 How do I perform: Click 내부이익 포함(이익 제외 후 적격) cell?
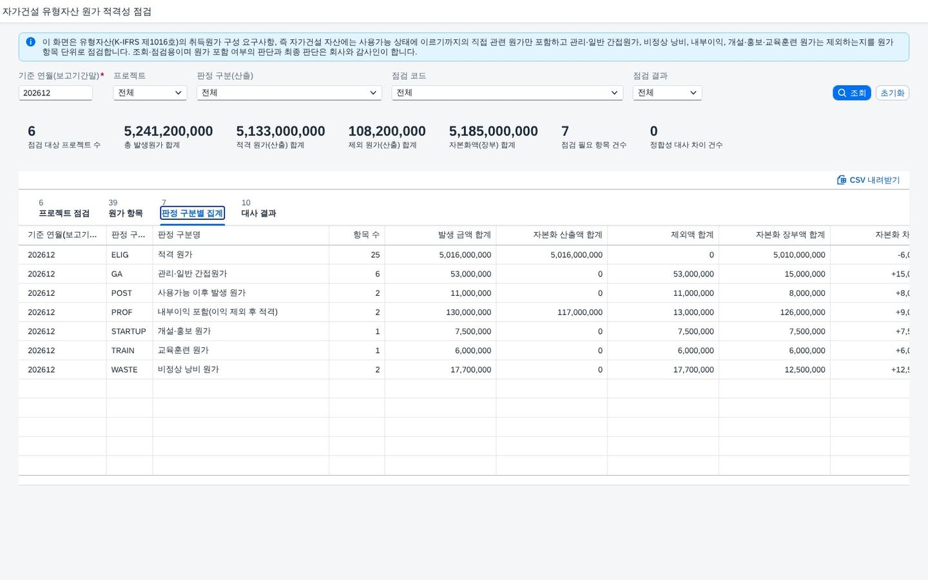(x=241, y=312)
